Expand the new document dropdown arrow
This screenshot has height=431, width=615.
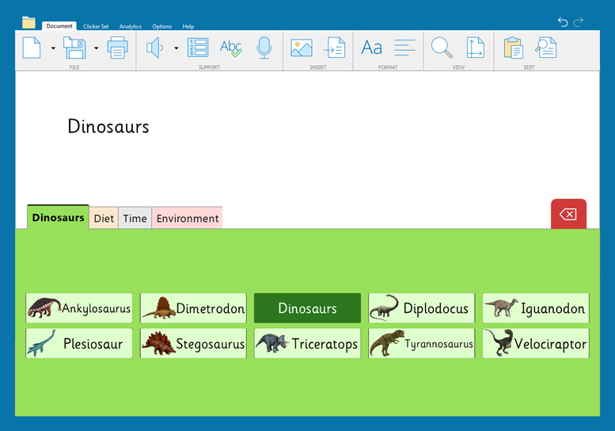[53, 48]
